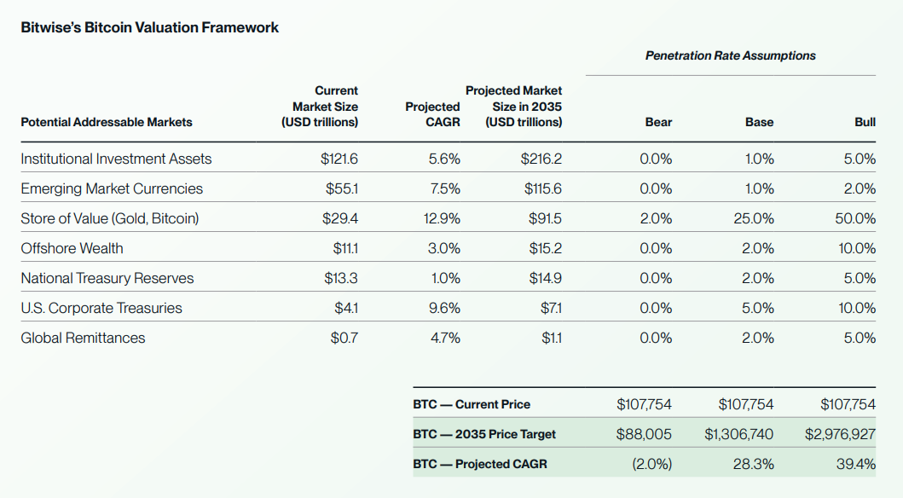Select the National Treasury Reserves row label

(107, 278)
